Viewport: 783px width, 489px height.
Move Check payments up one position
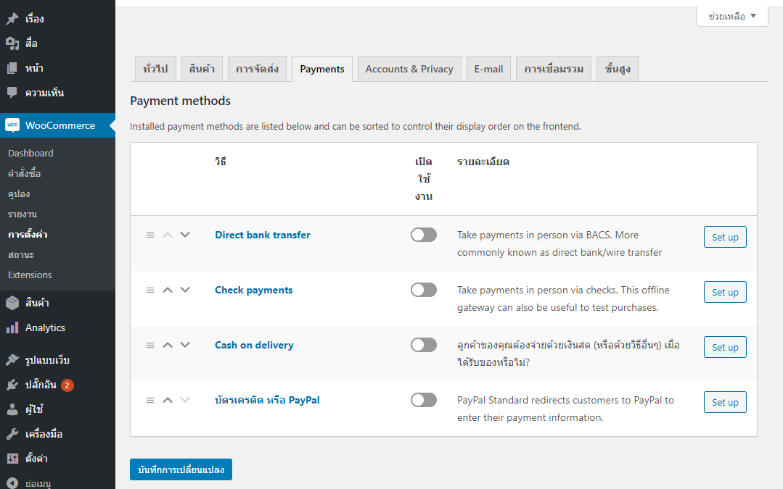168,290
